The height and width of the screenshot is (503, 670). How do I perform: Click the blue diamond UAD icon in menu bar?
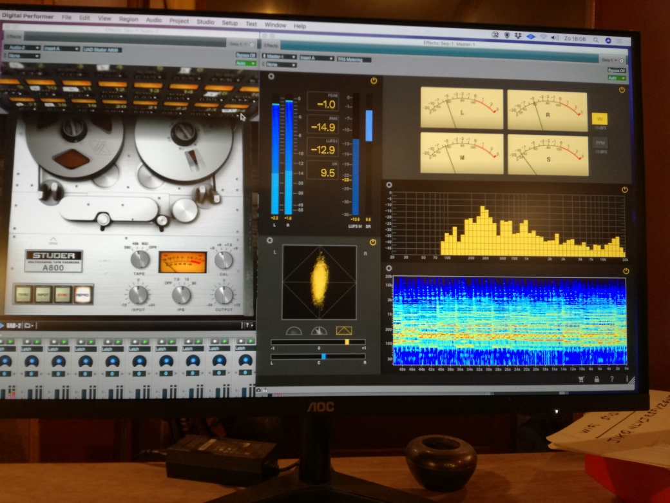coord(531,37)
